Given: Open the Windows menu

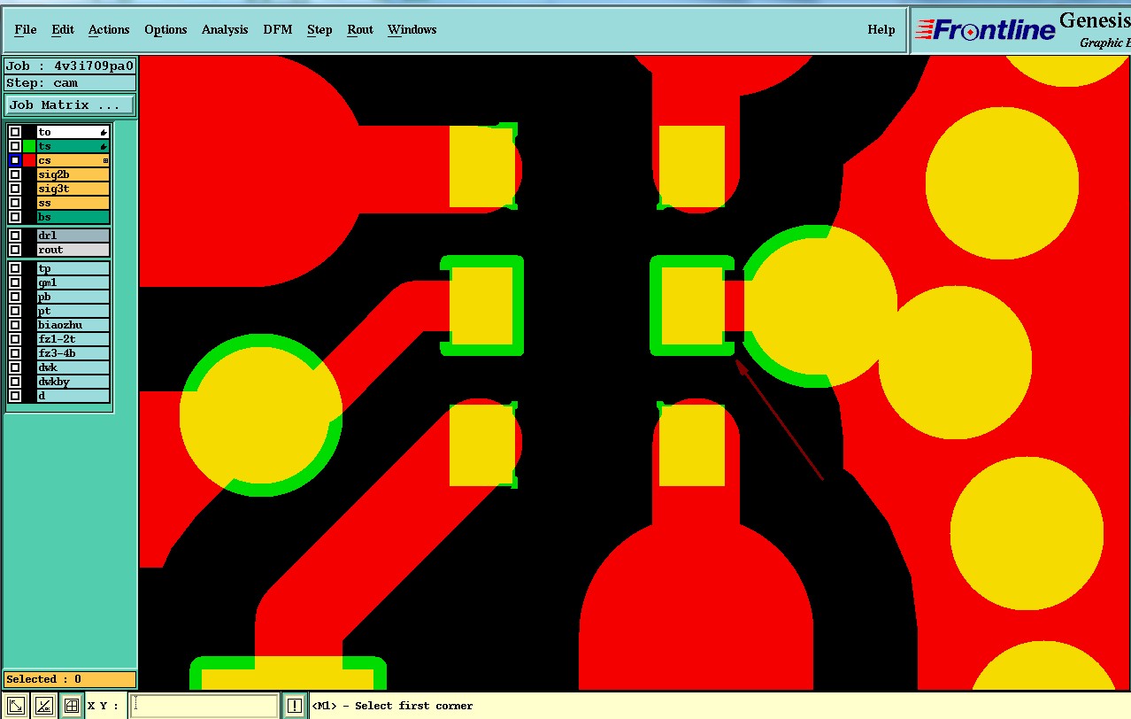Looking at the screenshot, I should coord(412,29).
